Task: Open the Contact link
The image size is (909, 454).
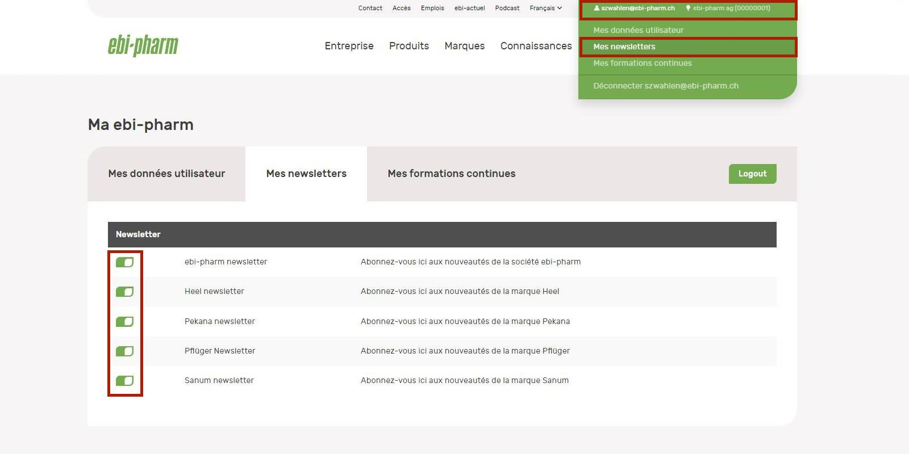Action: (x=370, y=8)
